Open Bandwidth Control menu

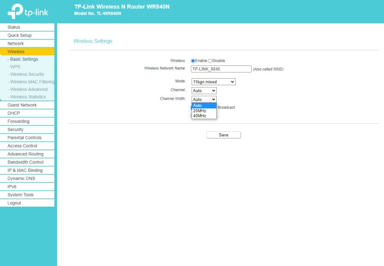tap(27, 162)
